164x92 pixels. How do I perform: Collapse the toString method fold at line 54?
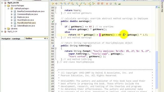[56, 48]
